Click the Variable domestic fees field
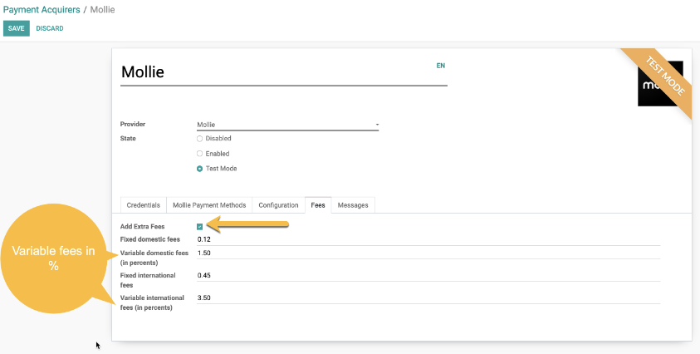 click(x=428, y=253)
